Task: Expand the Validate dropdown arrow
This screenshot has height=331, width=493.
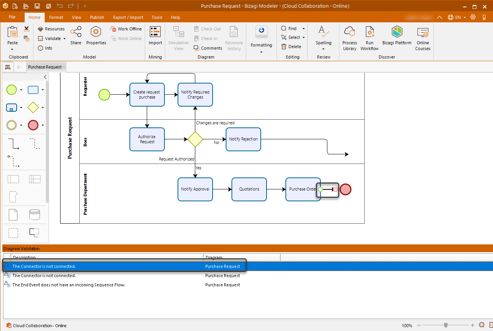Action: (64, 38)
